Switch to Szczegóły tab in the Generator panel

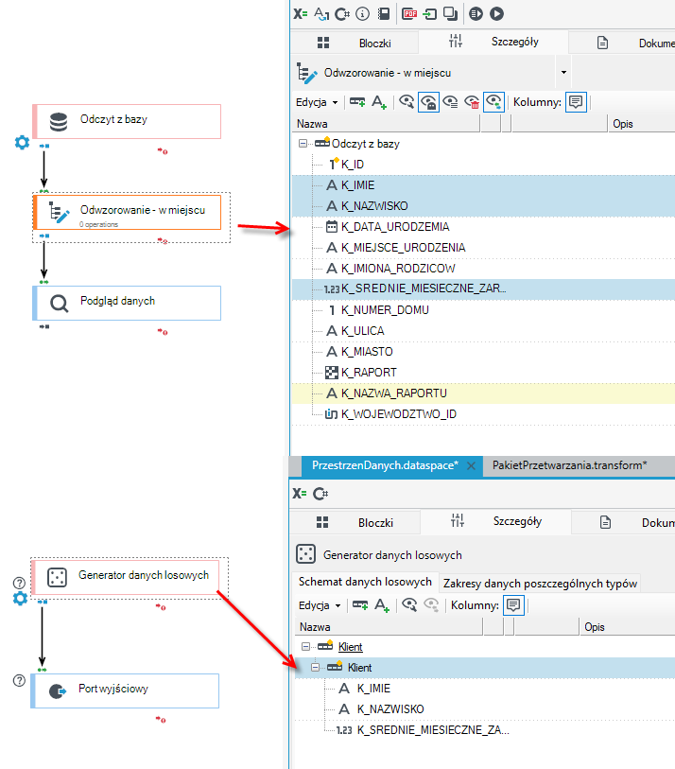click(495, 521)
